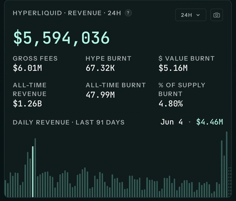This screenshot has width=236, height=201.
Task: Click the Hyperliquid Revenue 24H title
Action: [x=67, y=13]
